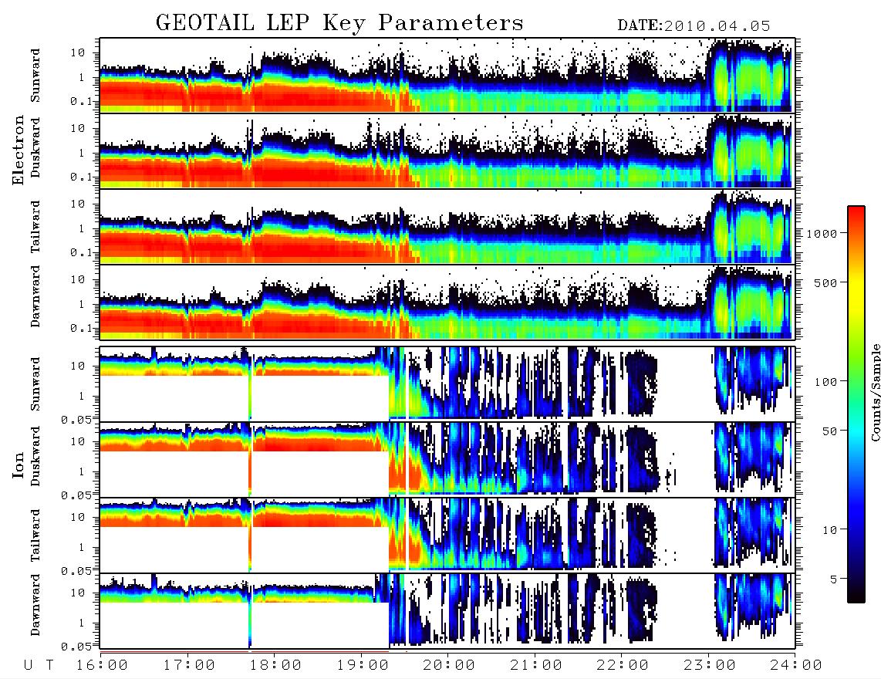Click the 17:00 time tick label

click(x=189, y=666)
